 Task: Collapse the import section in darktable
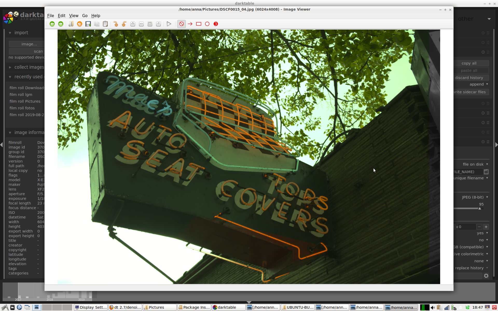[10, 33]
